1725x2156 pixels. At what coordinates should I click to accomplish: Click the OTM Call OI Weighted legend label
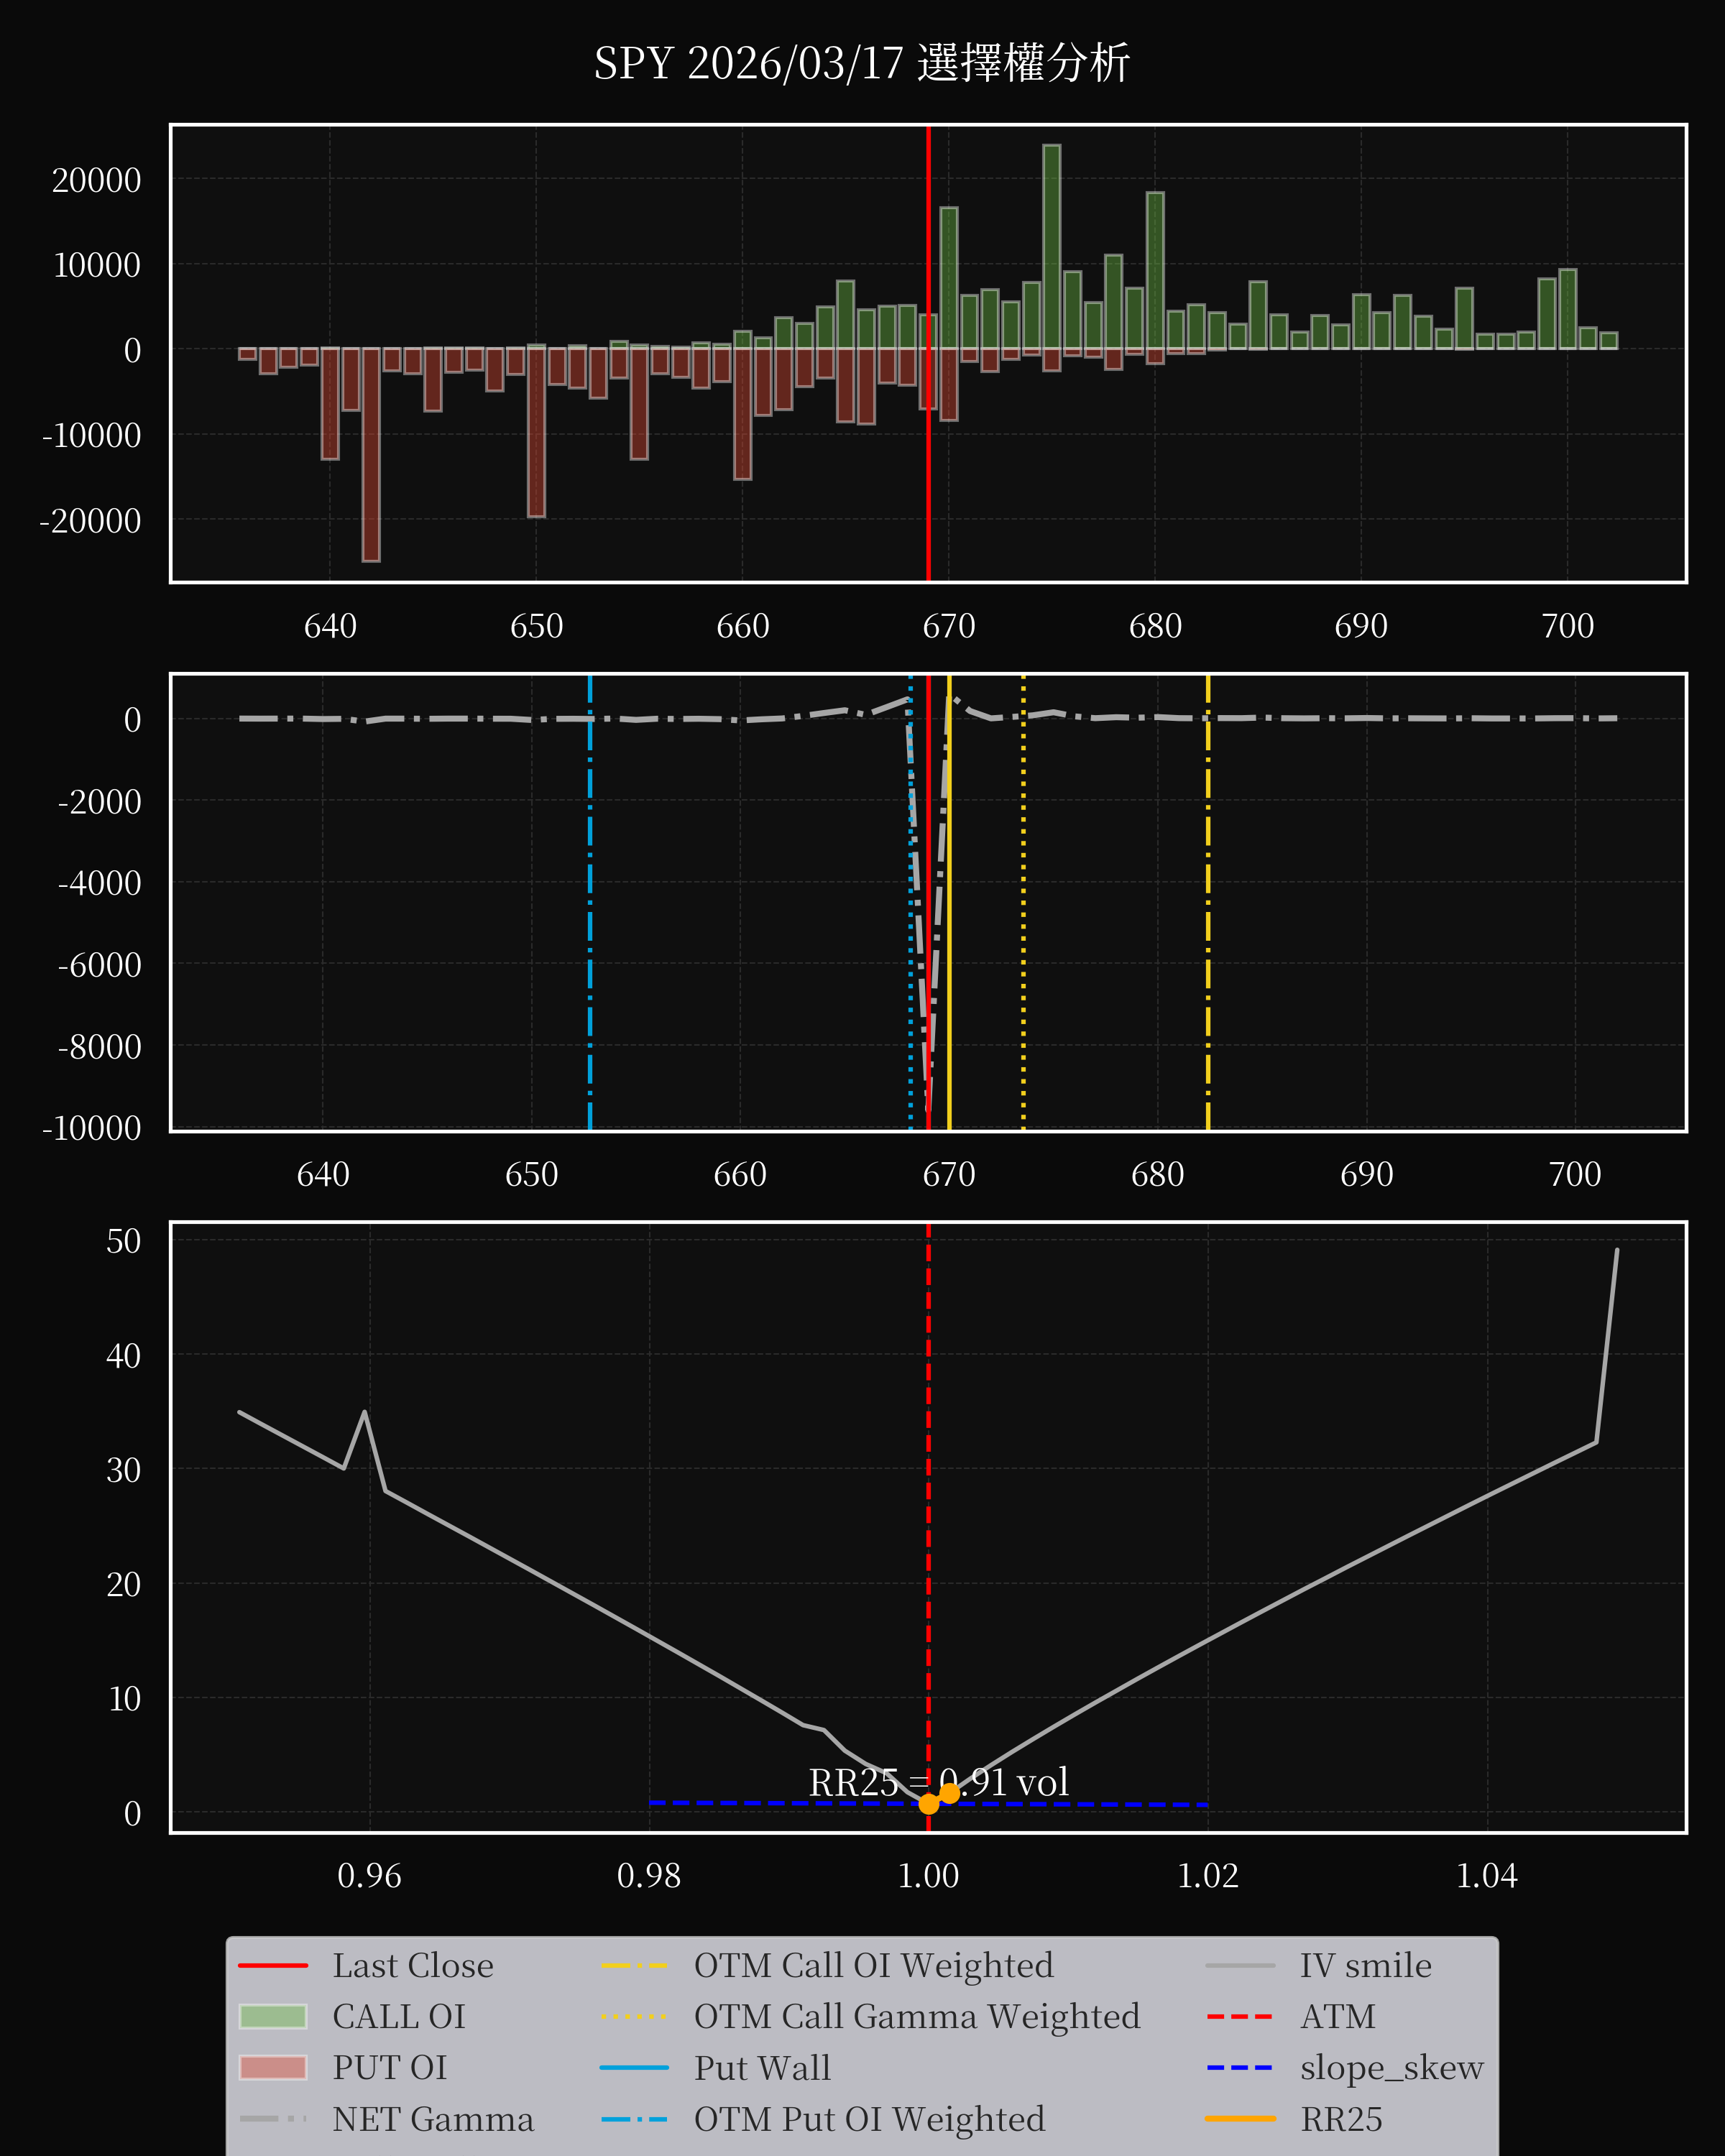874,1965
